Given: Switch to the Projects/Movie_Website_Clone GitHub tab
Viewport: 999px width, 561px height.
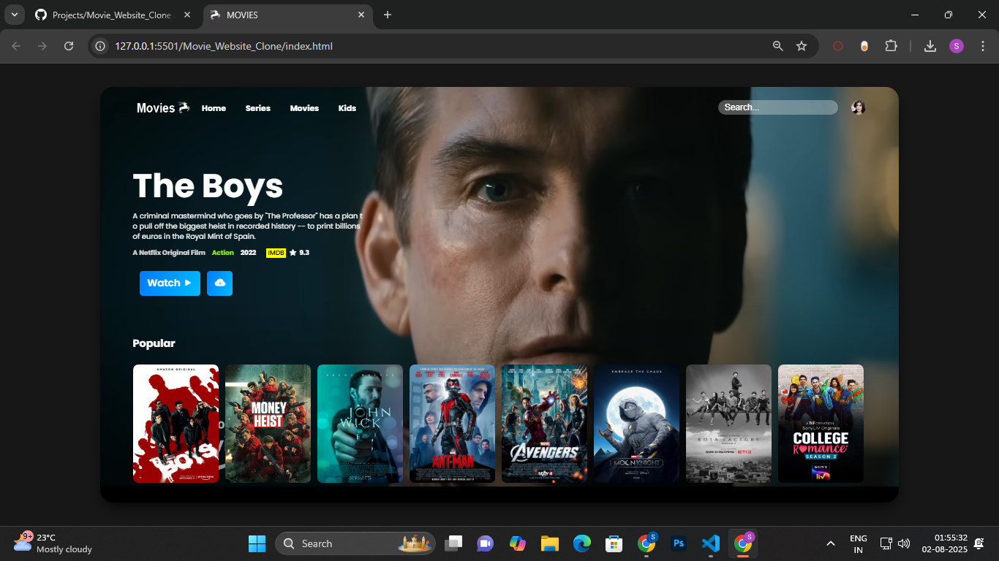Looking at the screenshot, I should tap(110, 15).
